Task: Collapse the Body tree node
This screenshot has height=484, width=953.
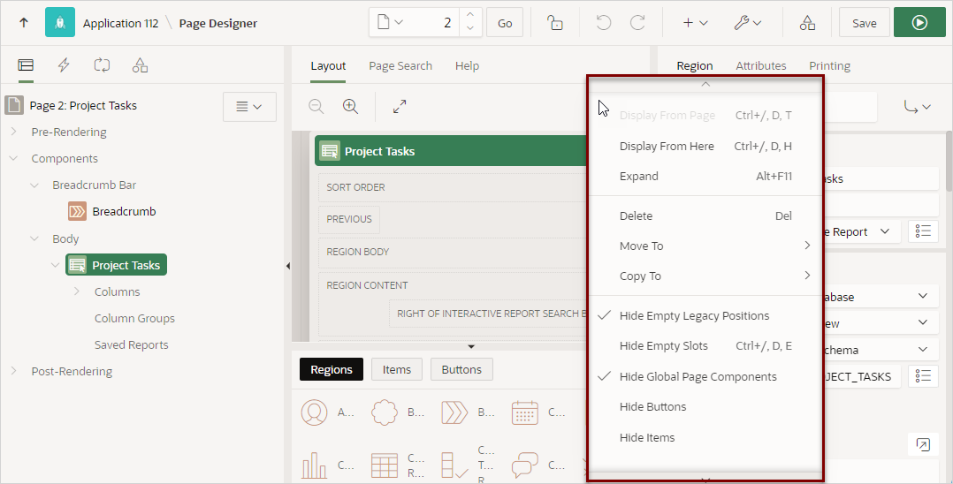Action: pyautogui.click(x=34, y=238)
